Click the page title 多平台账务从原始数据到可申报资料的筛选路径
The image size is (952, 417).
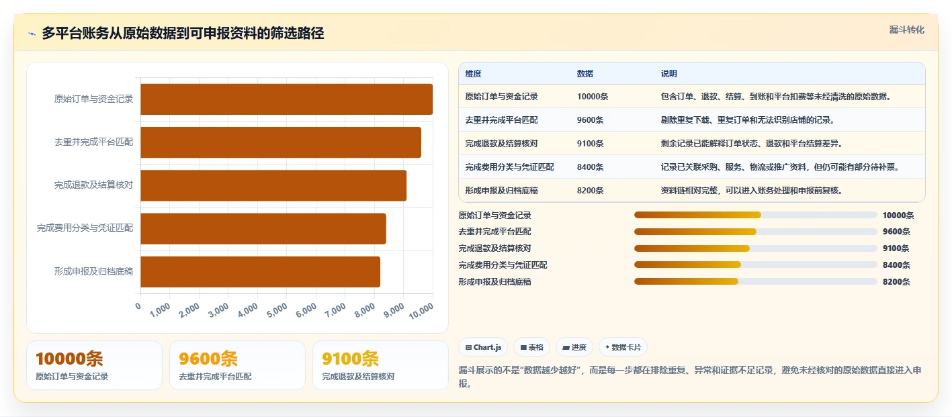click(183, 34)
